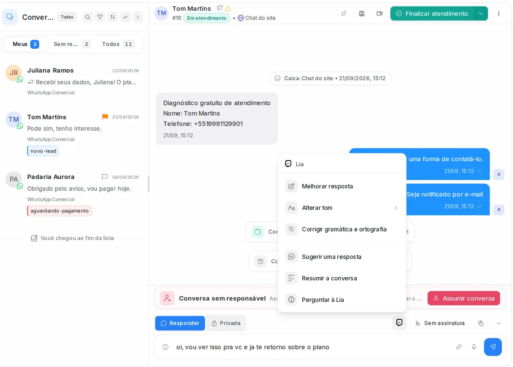Open the Todos tab with 11
The width and height of the screenshot is (513, 367).
point(118,44)
